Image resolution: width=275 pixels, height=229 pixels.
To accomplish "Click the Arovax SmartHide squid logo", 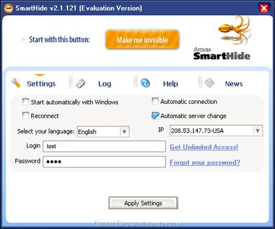I will (x=235, y=30).
